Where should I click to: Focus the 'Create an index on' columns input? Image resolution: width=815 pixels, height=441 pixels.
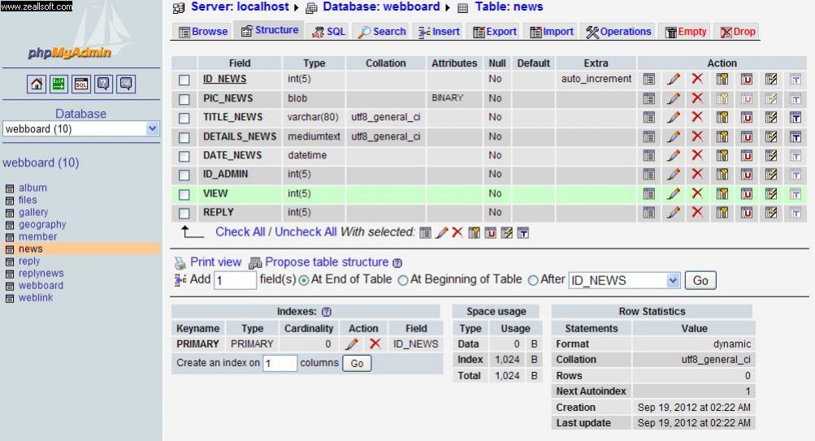pos(280,363)
